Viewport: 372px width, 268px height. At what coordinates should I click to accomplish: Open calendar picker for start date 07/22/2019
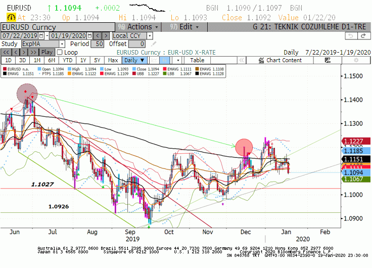(41, 36)
